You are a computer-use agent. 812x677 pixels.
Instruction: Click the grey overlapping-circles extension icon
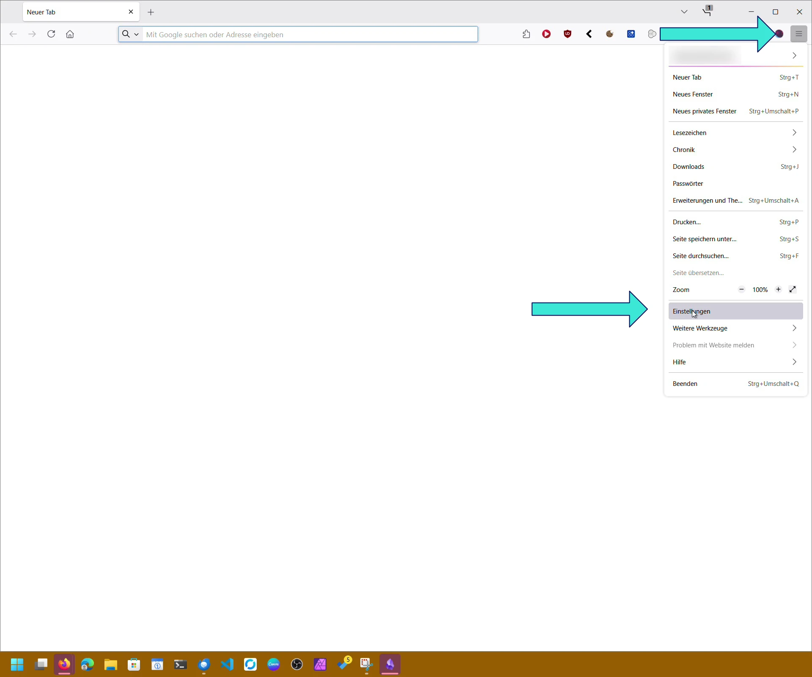(652, 34)
